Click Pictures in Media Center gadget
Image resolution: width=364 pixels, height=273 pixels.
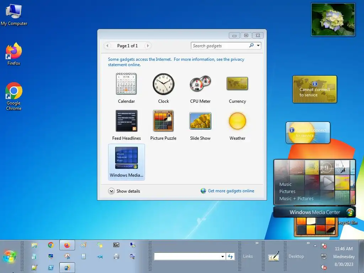pyautogui.click(x=287, y=191)
